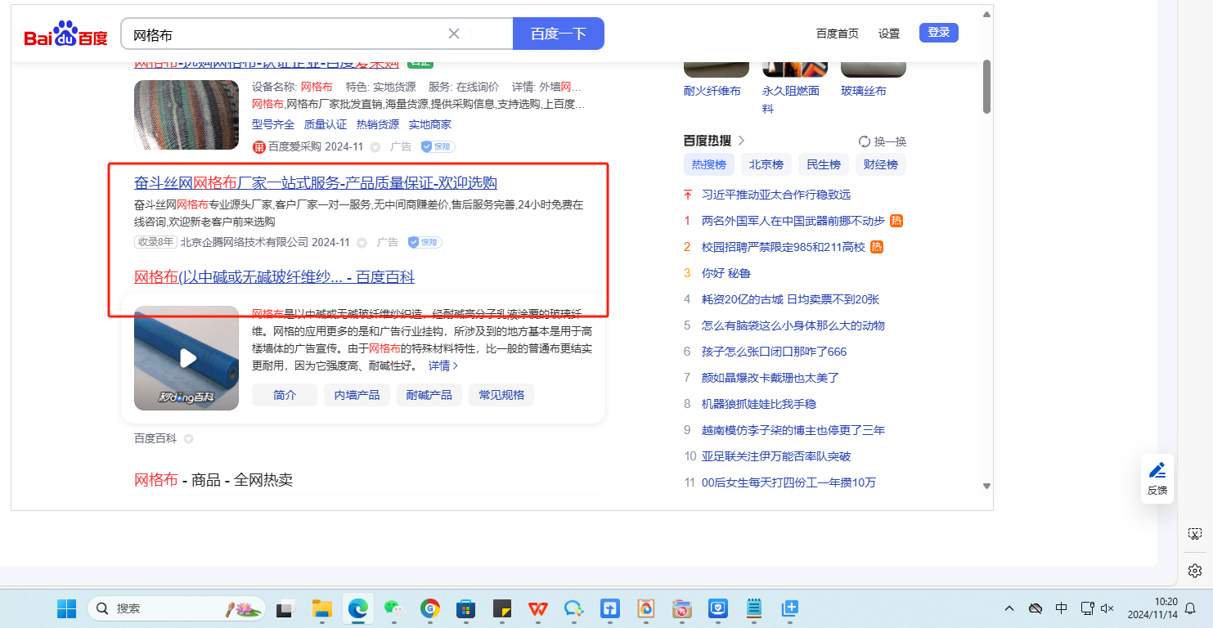
Task: Clear the search box with the X icon
Action: [454, 34]
